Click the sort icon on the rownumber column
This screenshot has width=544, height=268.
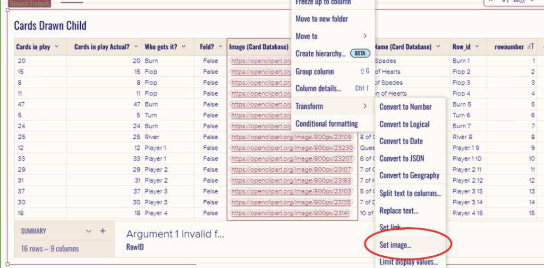tap(530, 47)
